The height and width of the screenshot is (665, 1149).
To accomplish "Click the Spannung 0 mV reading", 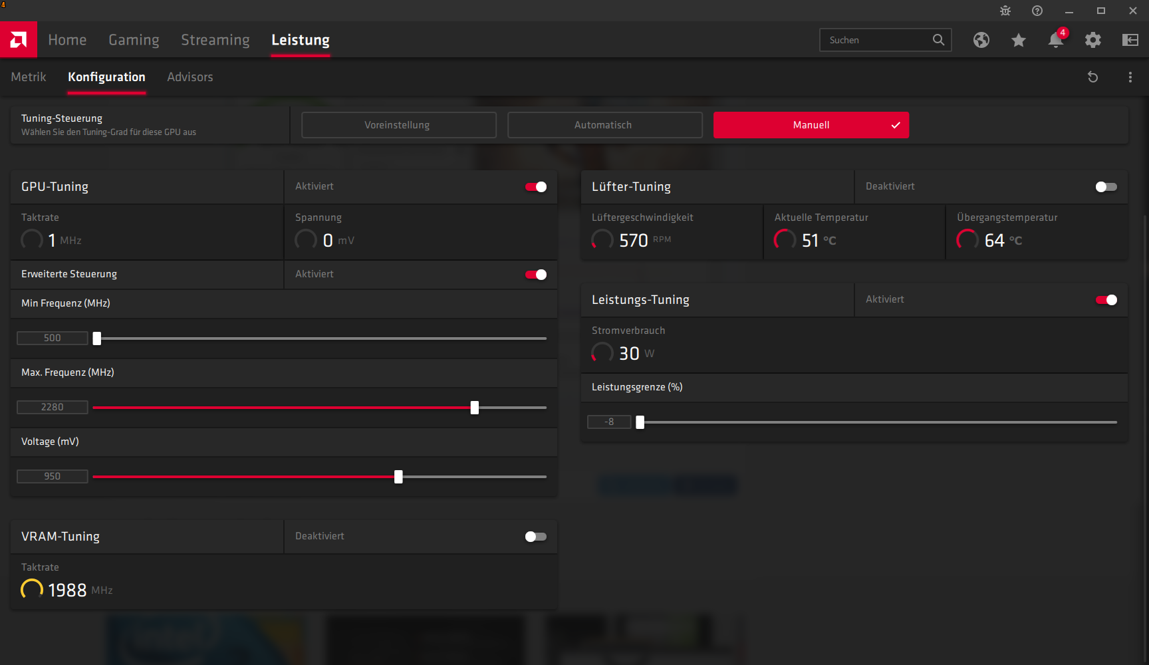I will 325,240.
